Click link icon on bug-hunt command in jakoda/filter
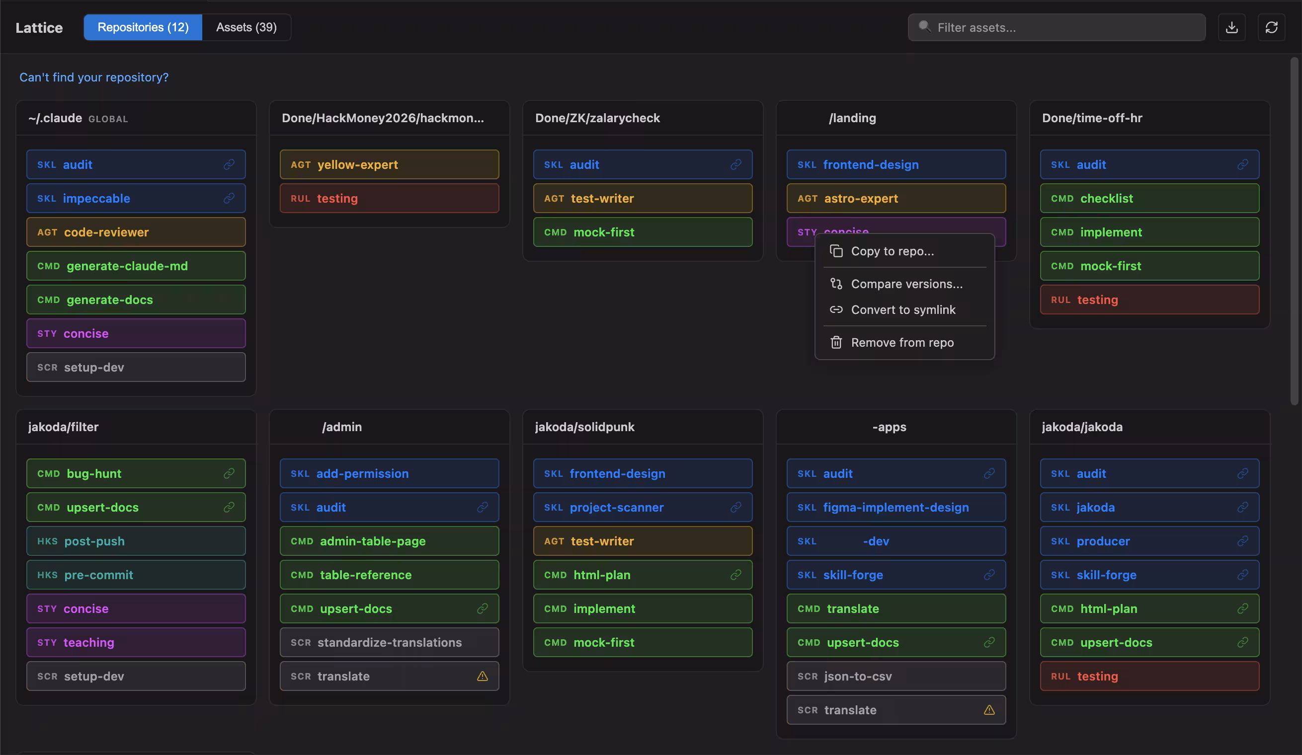Image resolution: width=1302 pixels, height=755 pixels. [229, 473]
